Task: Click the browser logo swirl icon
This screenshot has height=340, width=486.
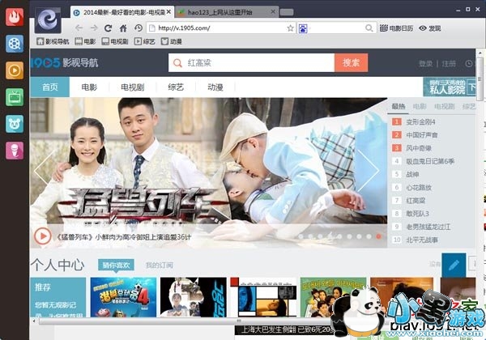Action: [48, 20]
